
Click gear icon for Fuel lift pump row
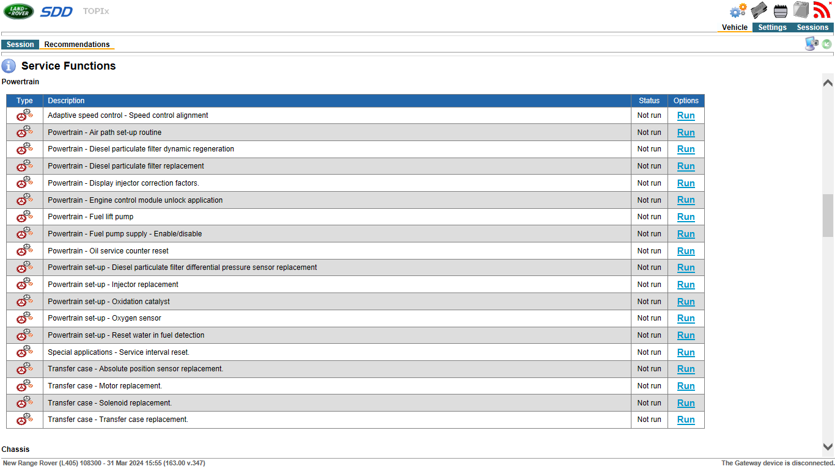pyautogui.click(x=24, y=216)
